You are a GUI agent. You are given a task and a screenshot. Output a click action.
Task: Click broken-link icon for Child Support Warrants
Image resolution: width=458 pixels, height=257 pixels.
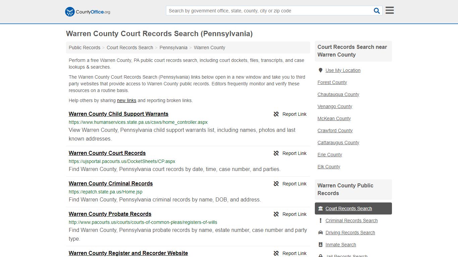pyautogui.click(x=276, y=114)
